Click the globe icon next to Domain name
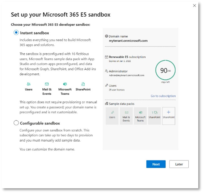This screenshot has width=203, height=193. pos(106,36)
